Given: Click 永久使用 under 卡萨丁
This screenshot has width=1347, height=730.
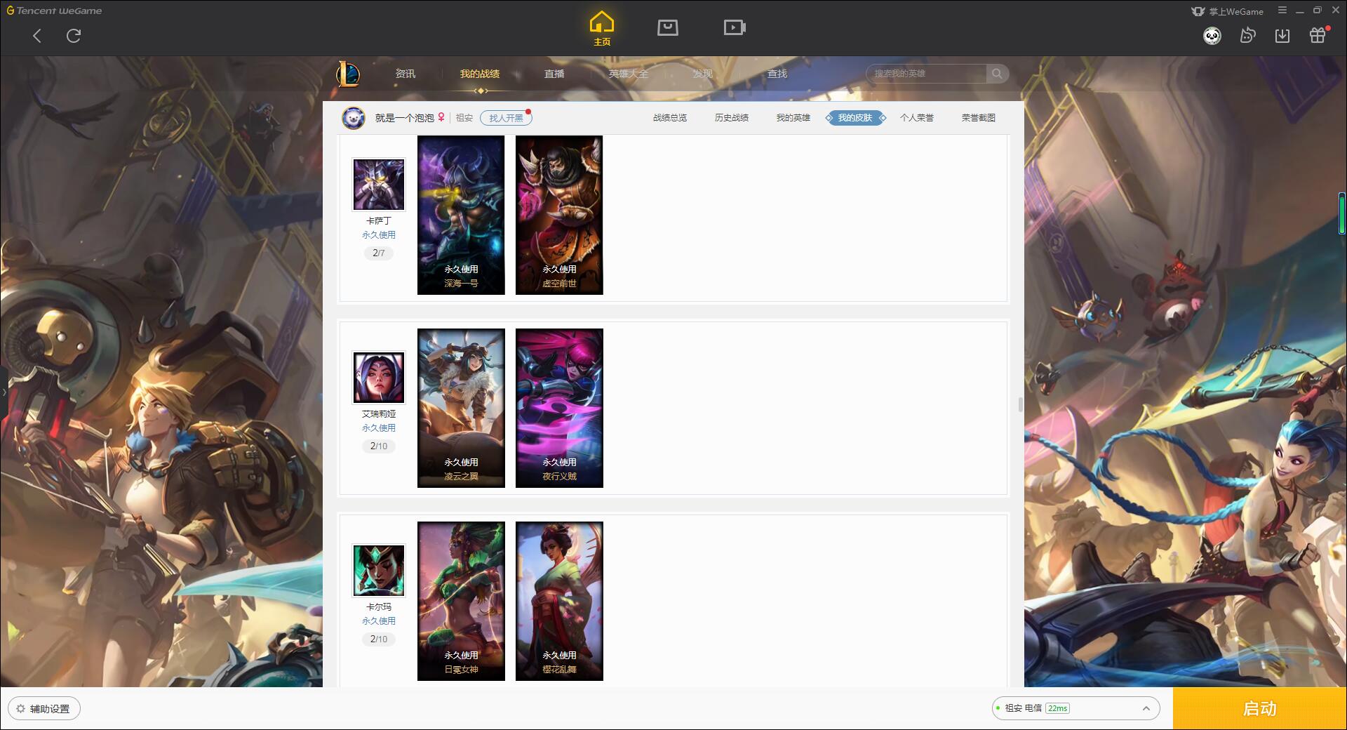Looking at the screenshot, I should 379,235.
